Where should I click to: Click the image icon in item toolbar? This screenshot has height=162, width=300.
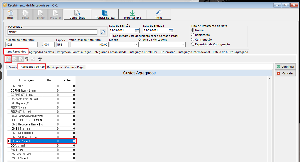click(x=33, y=59)
